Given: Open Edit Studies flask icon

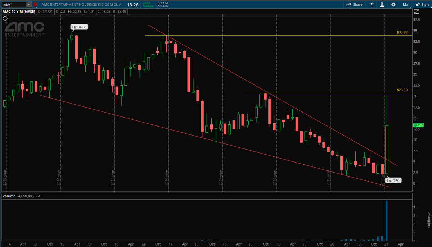Looking at the screenshot, I should click(x=381, y=4).
